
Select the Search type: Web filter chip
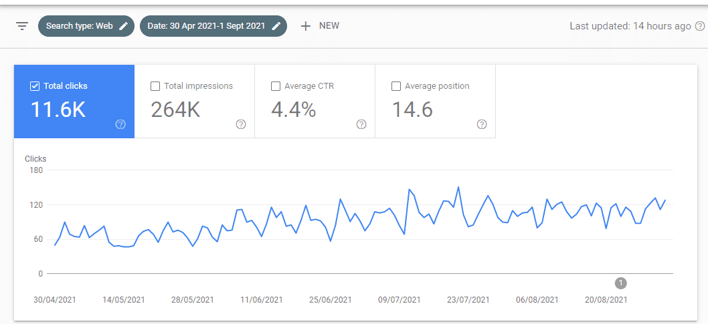(x=86, y=26)
